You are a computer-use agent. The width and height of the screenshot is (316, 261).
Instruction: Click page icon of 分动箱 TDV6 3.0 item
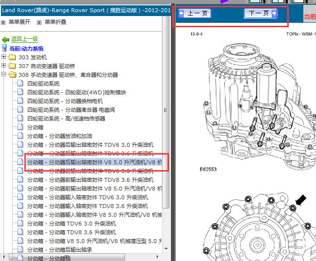pos(20,223)
